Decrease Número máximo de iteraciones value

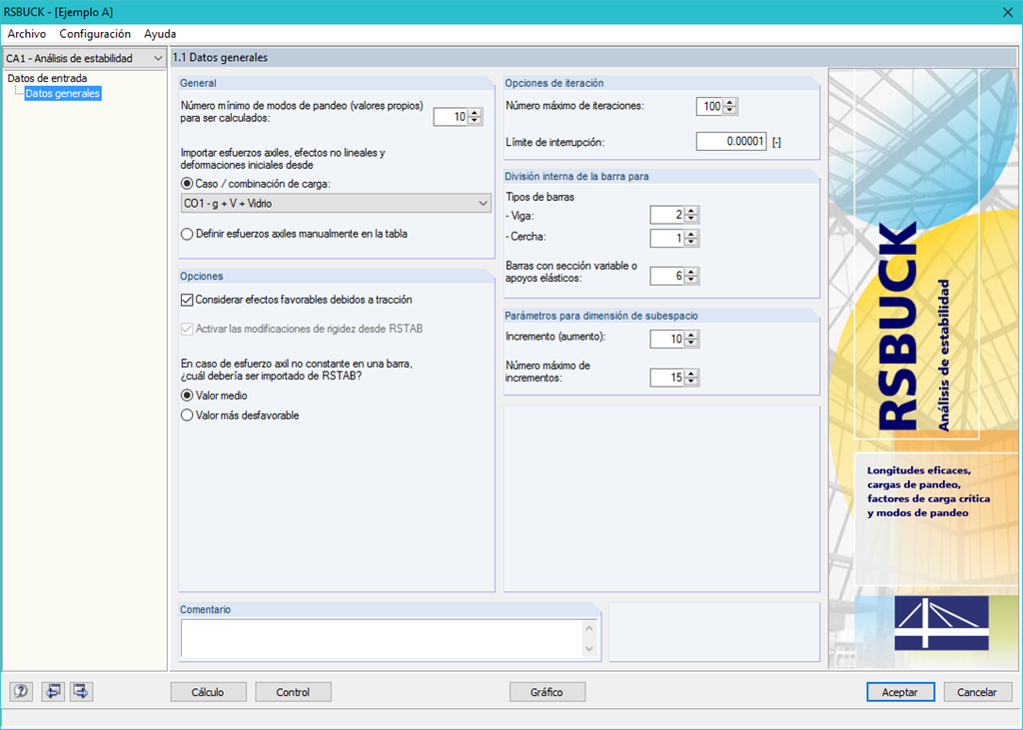[x=730, y=110]
